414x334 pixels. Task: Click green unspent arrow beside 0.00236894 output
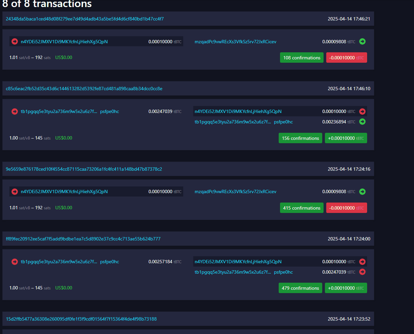coord(362,121)
